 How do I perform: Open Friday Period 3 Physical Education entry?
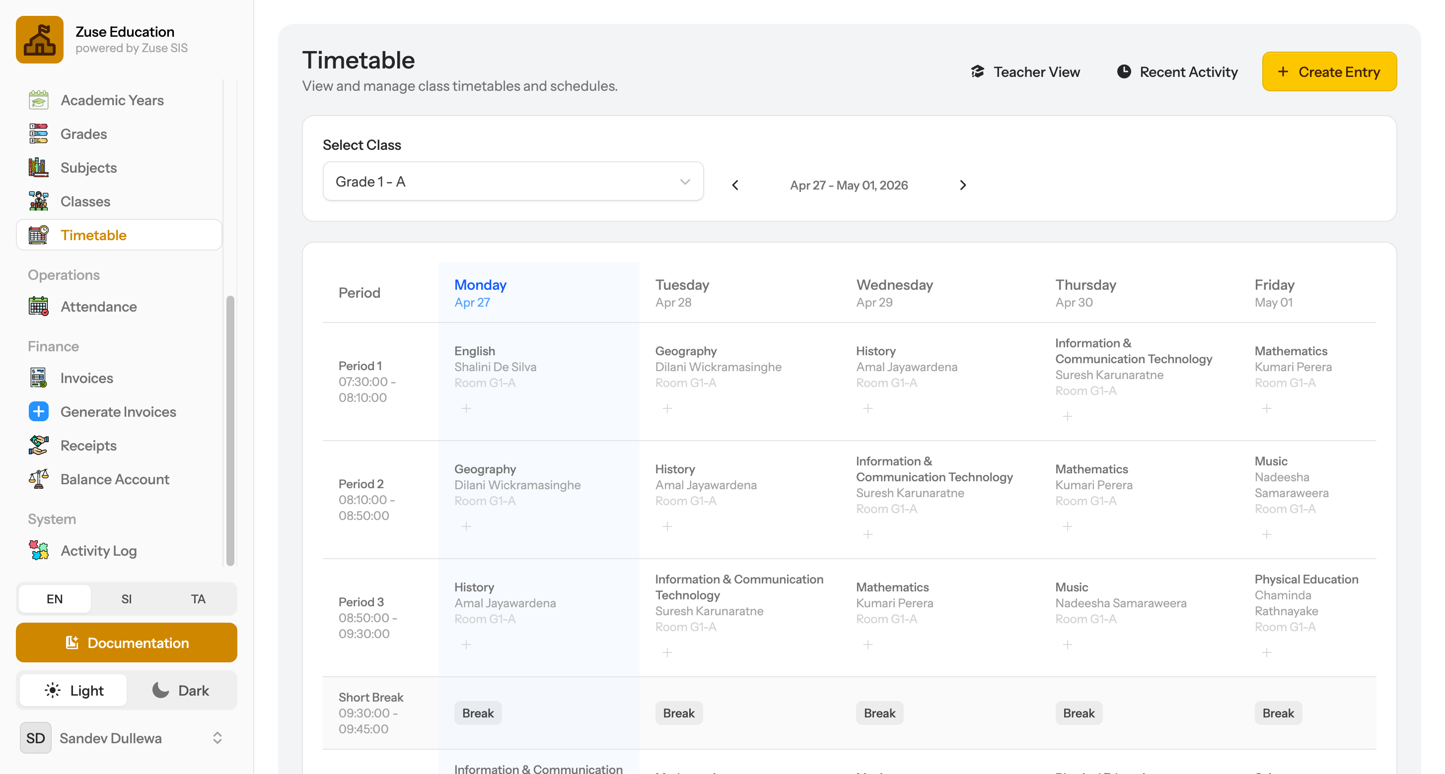click(1306, 602)
